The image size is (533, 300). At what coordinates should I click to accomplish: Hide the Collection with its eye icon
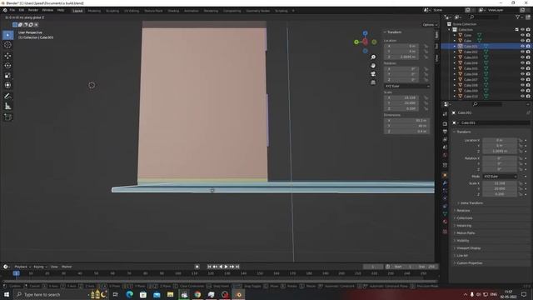tap(522, 30)
